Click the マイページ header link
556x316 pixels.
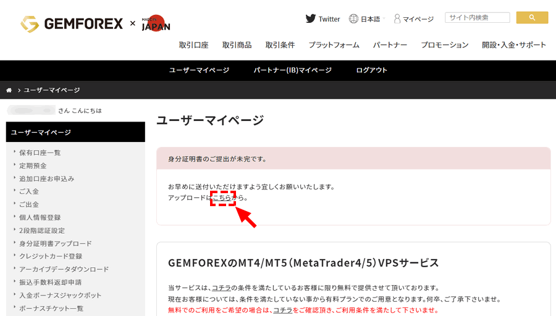point(418,19)
